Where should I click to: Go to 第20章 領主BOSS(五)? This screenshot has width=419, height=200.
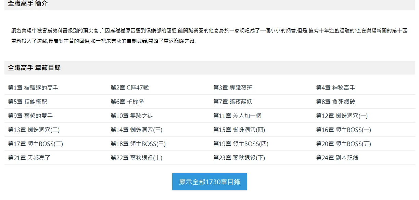point(343,144)
